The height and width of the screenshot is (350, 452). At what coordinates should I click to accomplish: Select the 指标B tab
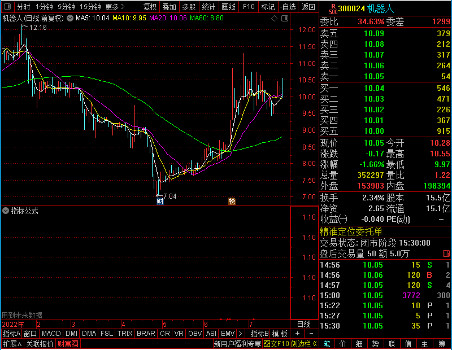tap(259, 334)
